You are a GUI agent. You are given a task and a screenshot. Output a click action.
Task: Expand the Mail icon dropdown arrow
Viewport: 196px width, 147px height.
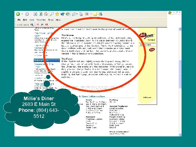pyautogui.click(x=77, y=14)
